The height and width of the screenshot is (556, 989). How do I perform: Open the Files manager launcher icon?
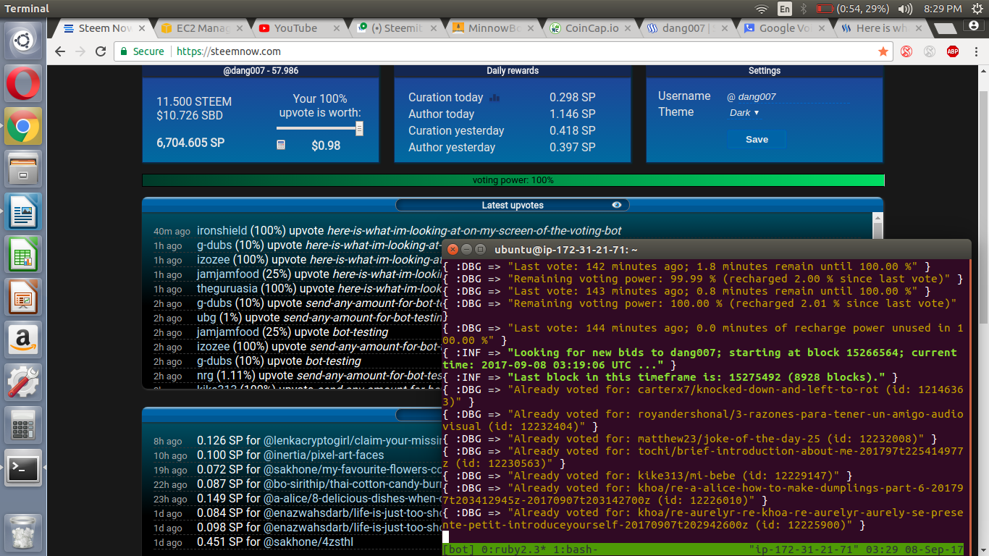(x=24, y=169)
